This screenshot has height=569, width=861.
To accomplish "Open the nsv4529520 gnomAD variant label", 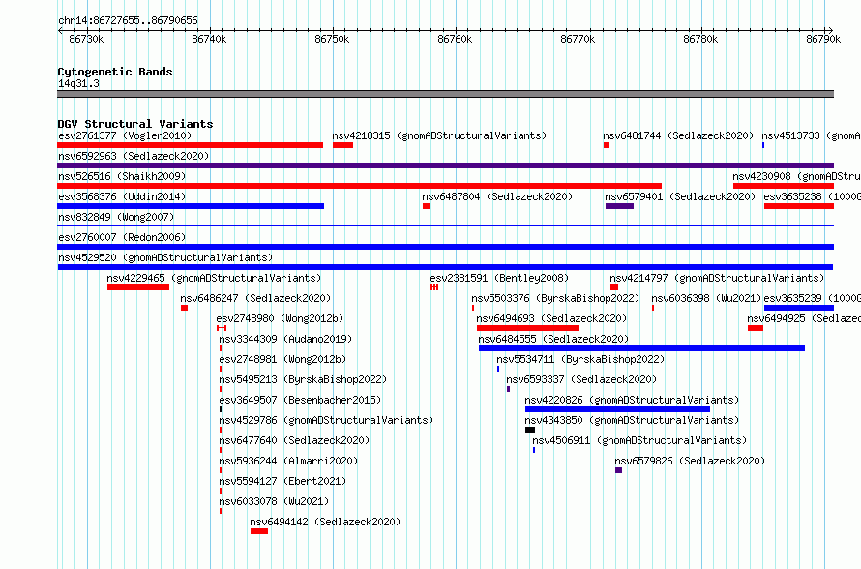I will pos(165,257).
